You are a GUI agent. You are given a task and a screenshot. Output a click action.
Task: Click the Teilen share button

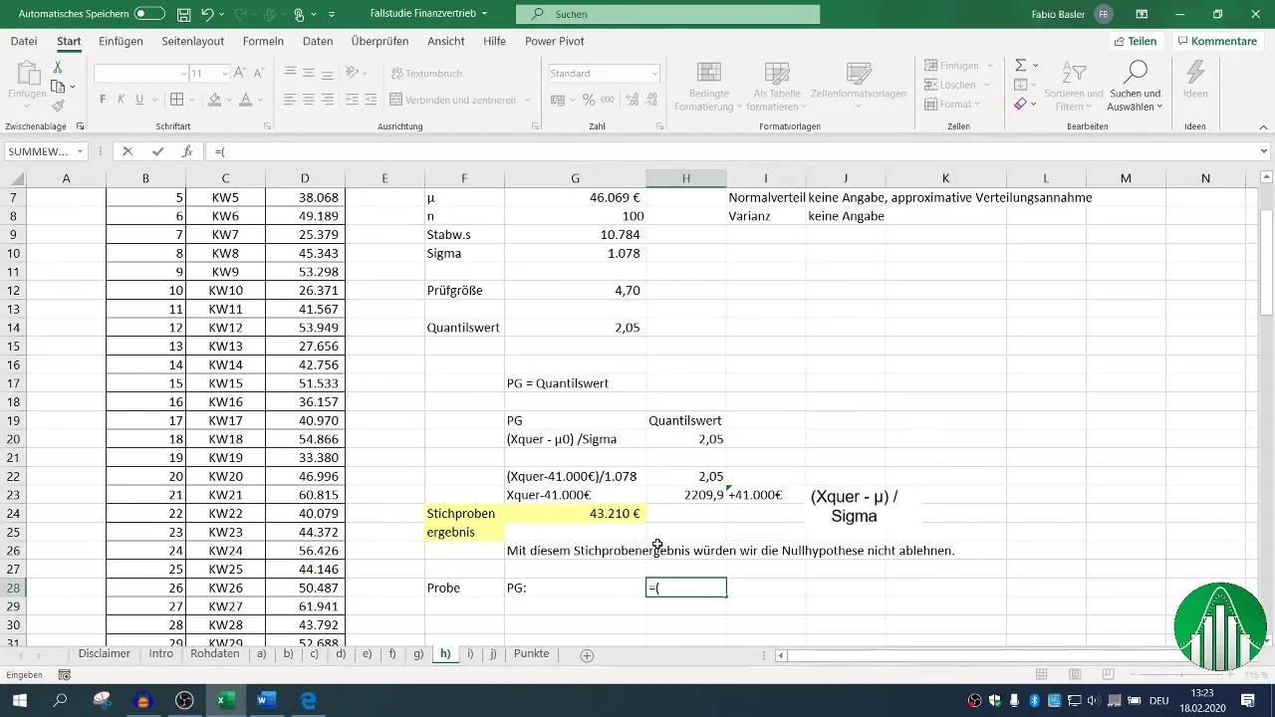pyautogui.click(x=1135, y=41)
